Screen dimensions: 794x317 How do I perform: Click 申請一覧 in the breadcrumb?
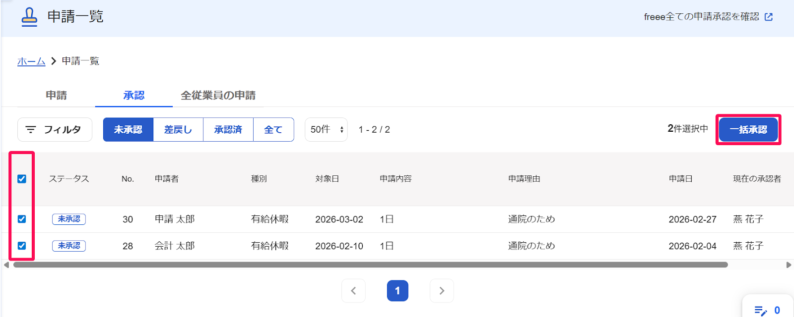[x=81, y=61]
